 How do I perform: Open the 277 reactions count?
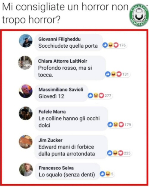(x=108, y=96)
